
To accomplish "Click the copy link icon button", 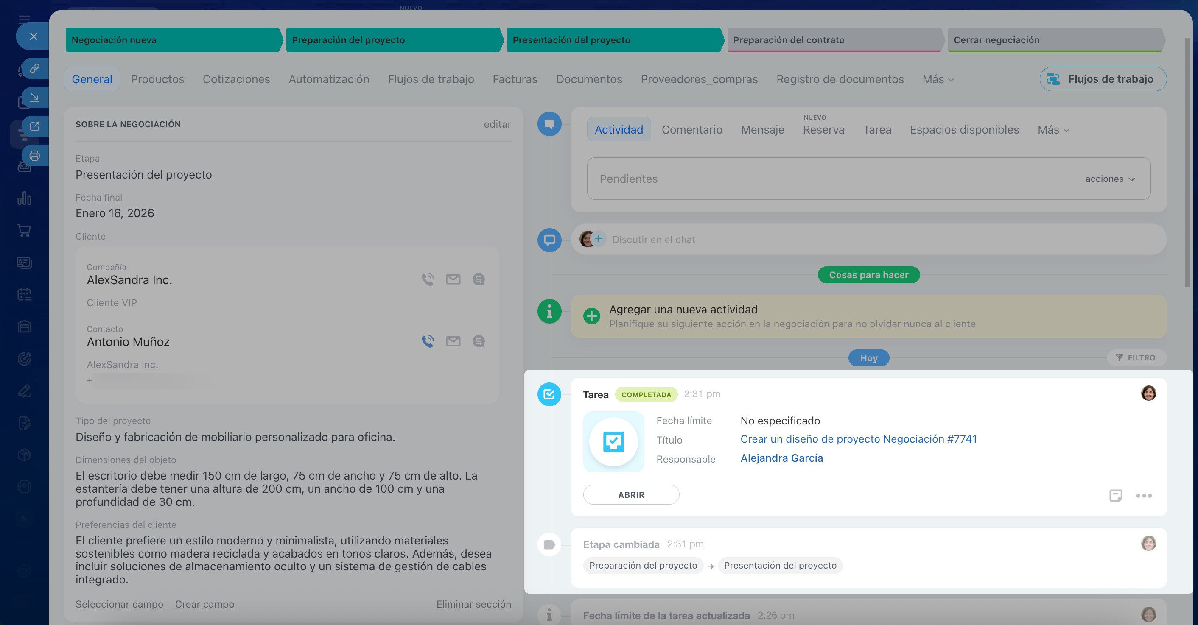I will (x=34, y=68).
